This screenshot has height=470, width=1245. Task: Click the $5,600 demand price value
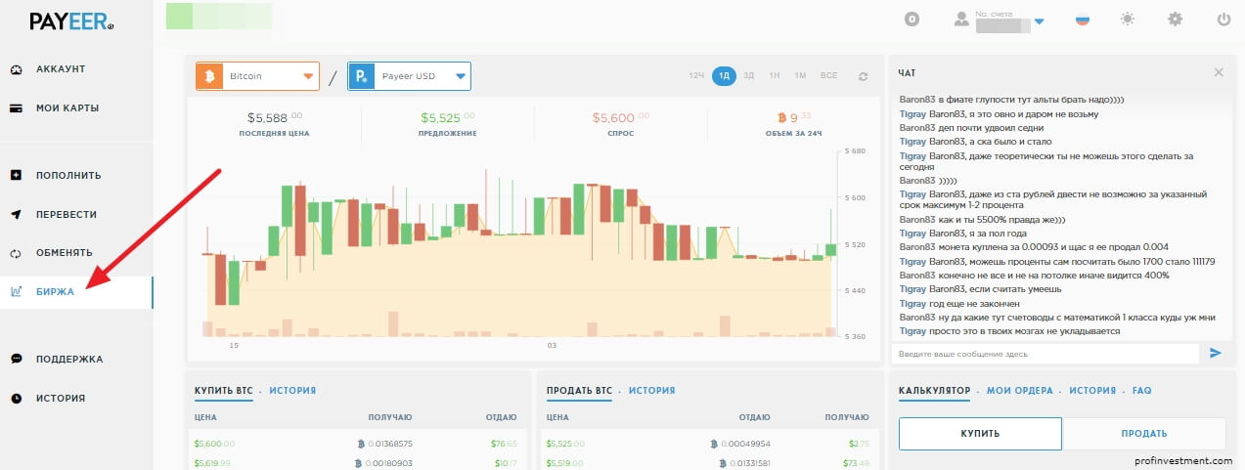point(621,118)
